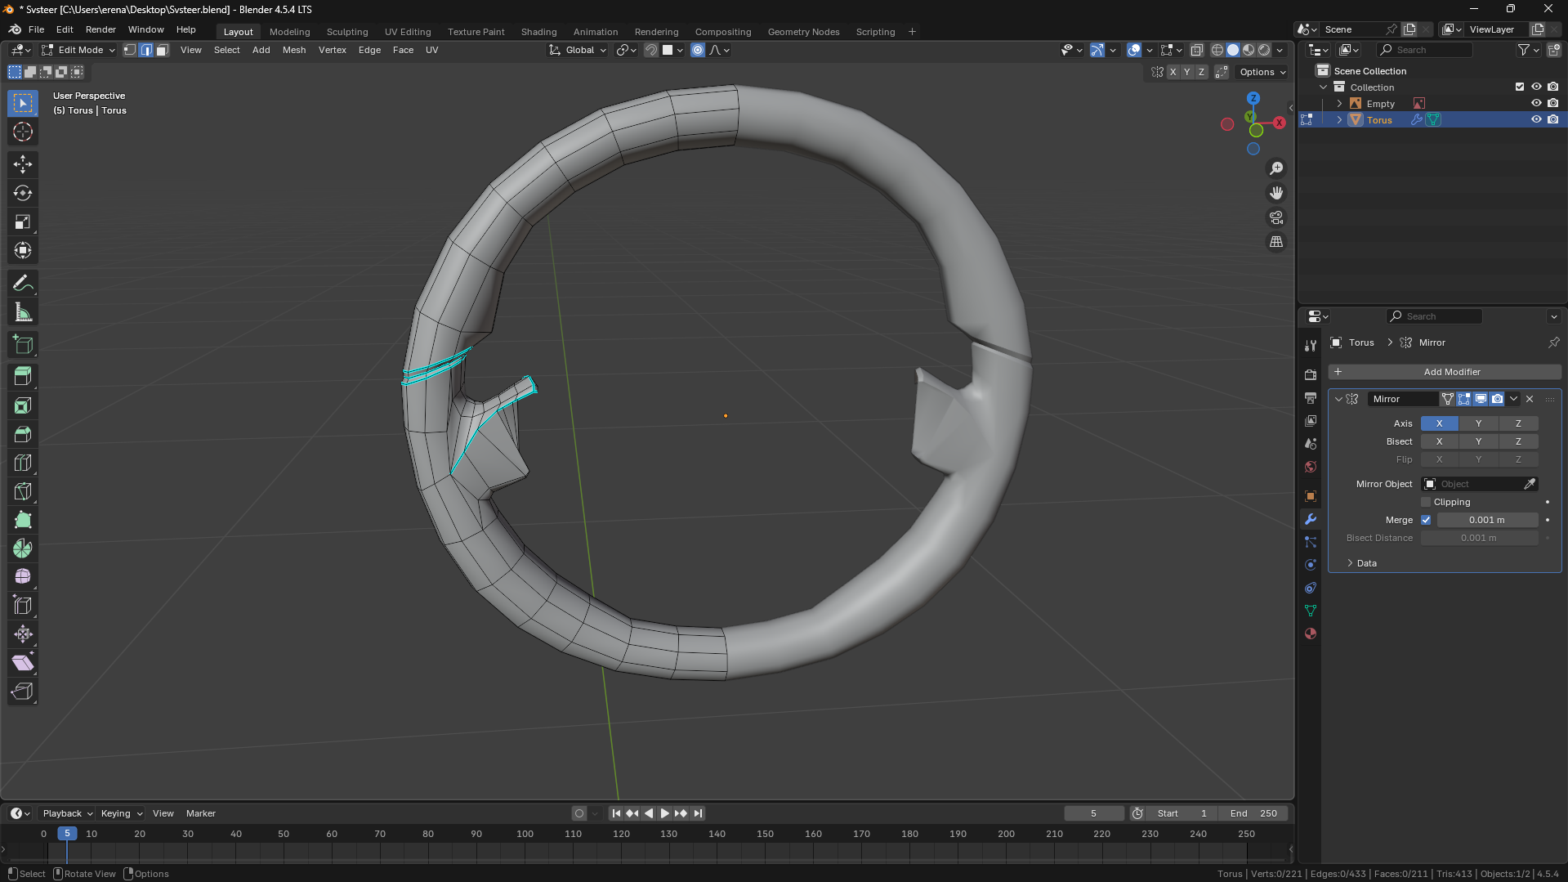This screenshot has height=882, width=1568.
Task: Remove the Mirror modifier with X button
Action: (x=1530, y=399)
